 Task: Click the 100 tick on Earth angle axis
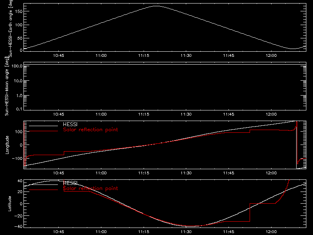(18, 25)
